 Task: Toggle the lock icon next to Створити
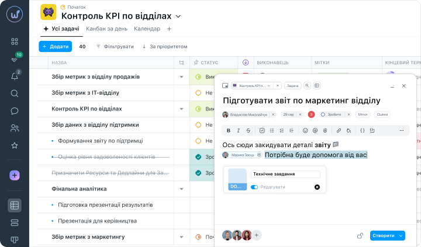360,235
